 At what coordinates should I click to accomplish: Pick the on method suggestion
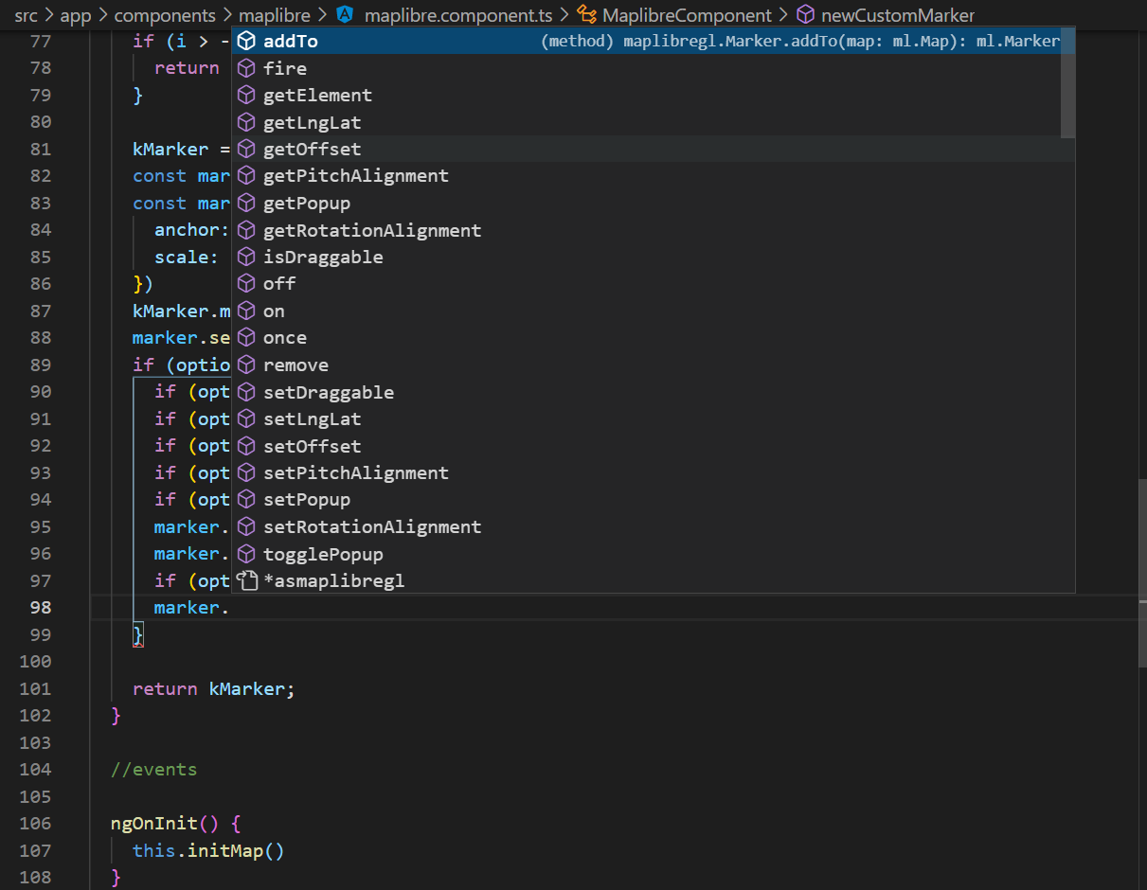(654, 311)
